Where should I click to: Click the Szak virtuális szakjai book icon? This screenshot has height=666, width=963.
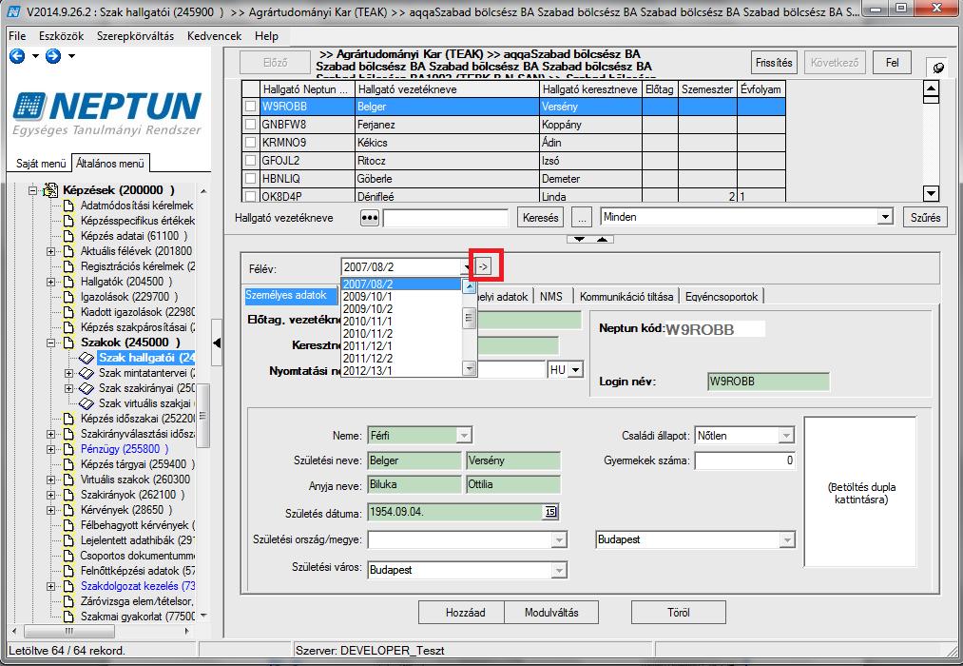click(x=87, y=403)
